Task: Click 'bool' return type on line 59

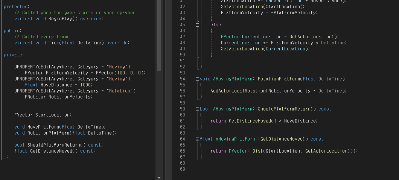Action: (205, 109)
